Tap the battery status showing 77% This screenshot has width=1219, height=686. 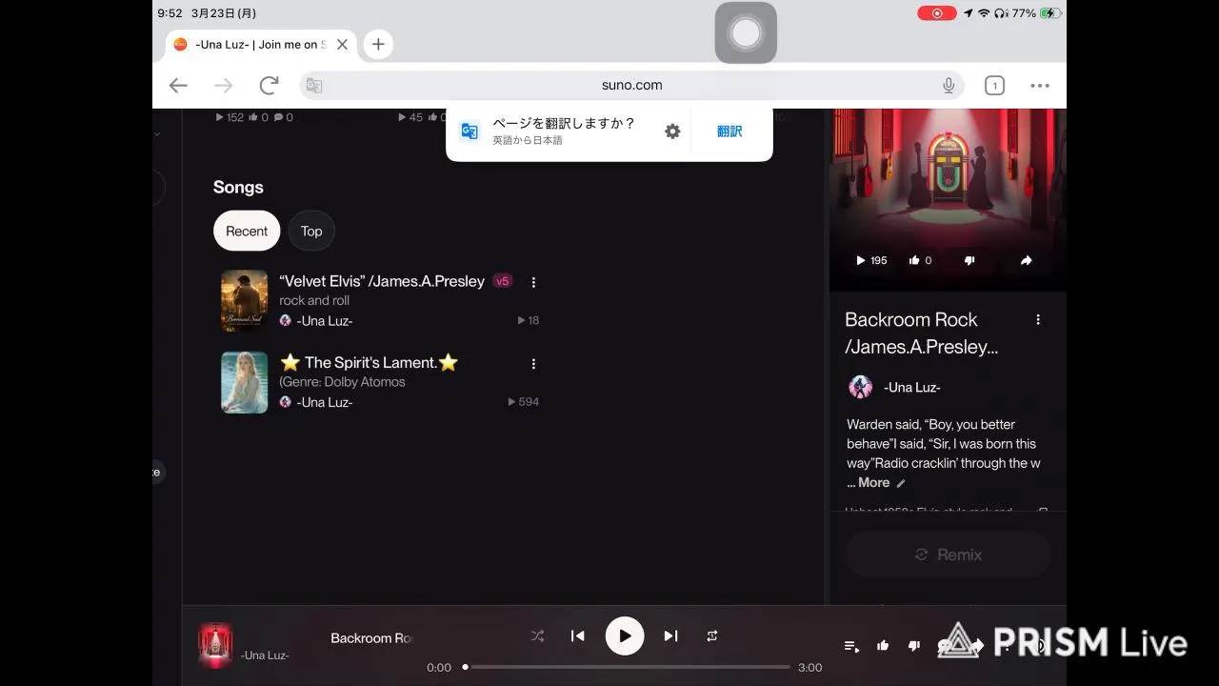click(x=1036, y=13)
